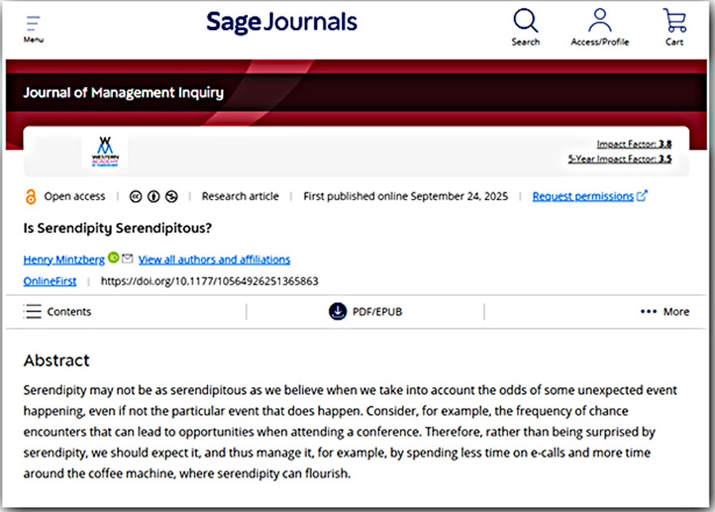Click the OnlineFirst link
Image resolution: width=715 pixels, height=512 pixels.
(50, 281)
